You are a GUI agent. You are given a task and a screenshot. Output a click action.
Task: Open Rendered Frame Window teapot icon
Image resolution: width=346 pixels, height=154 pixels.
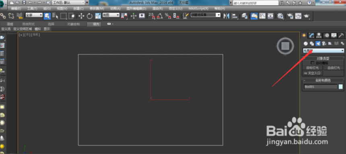click(x=298, y=16)
